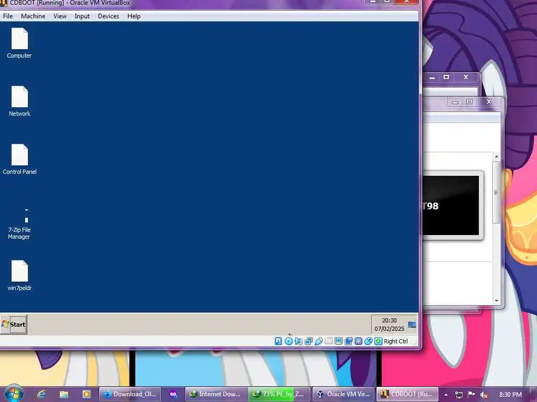Image resolution: width=537 pixels, height=402 pixels.
Task: Click the greyed-out shared folders indicator
Action: (328, 341)
